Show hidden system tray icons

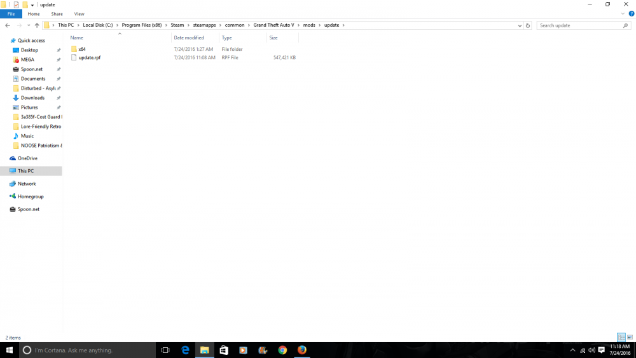pyautogui.click(x=573, y=350)
